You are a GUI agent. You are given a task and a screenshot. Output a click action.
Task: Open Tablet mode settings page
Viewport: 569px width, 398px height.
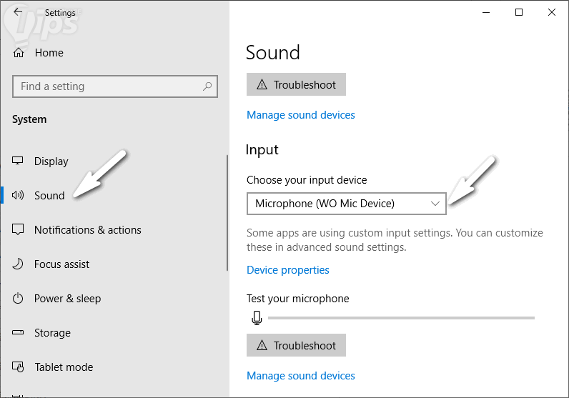[64, 367]
